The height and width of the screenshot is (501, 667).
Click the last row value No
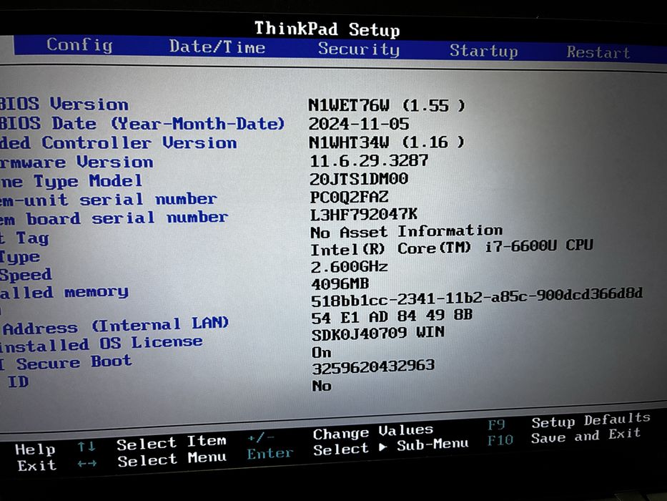tap(322, 386)
